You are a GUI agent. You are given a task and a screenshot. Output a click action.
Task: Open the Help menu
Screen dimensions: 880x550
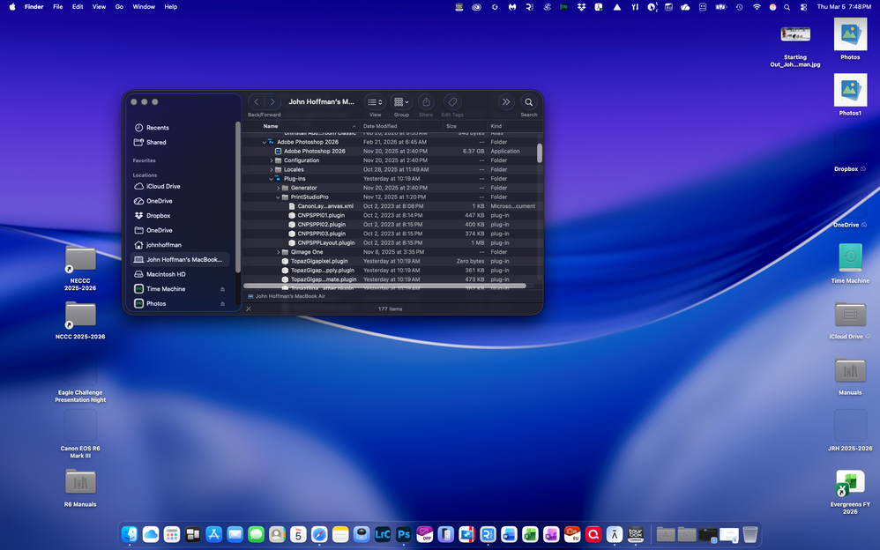pos(170,7)
